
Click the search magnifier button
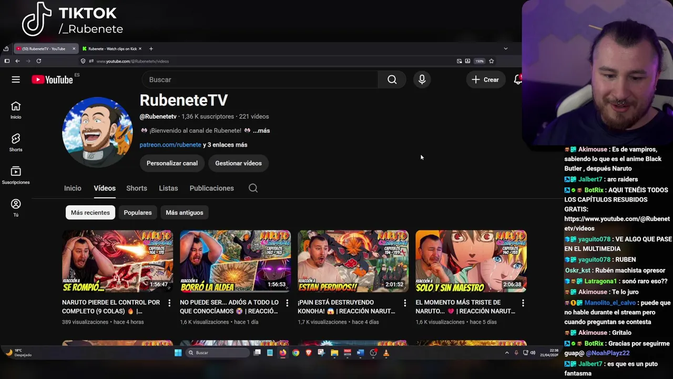click(392, 79)
